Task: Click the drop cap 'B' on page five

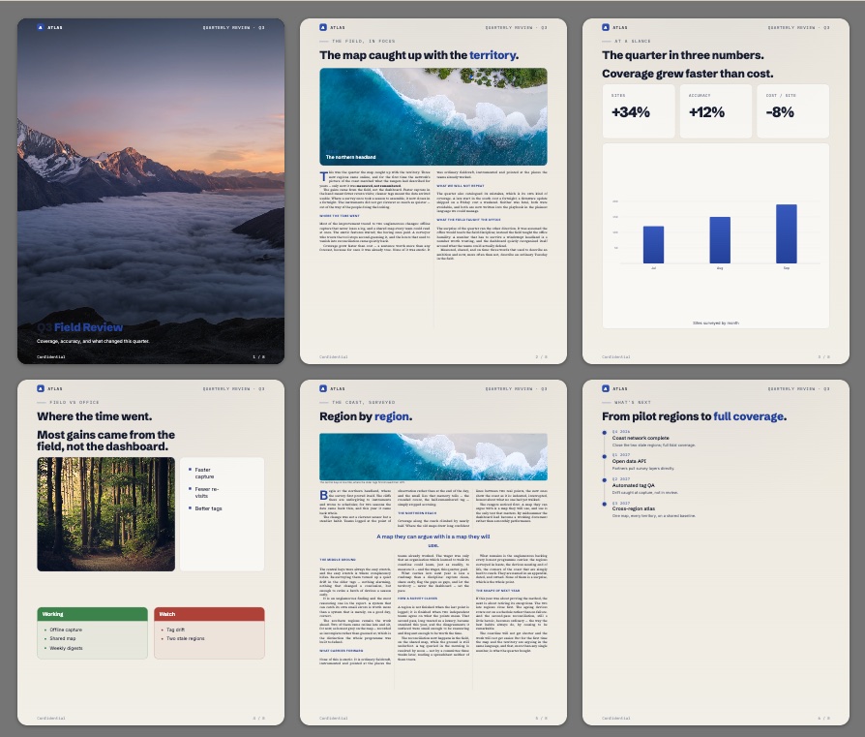Action: (x=323, y=495)
